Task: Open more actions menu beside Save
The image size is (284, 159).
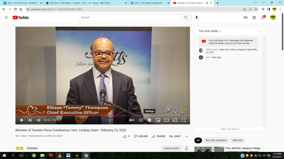Action: (186, 136)
